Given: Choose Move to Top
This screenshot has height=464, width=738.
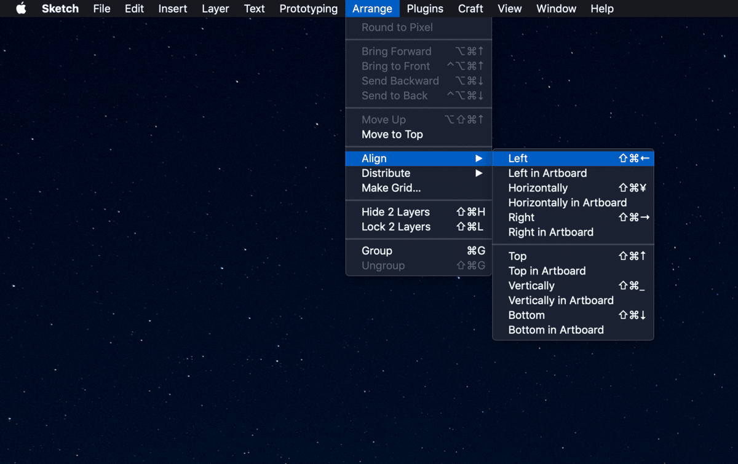Looking at the screenshot, I should 418,135.
